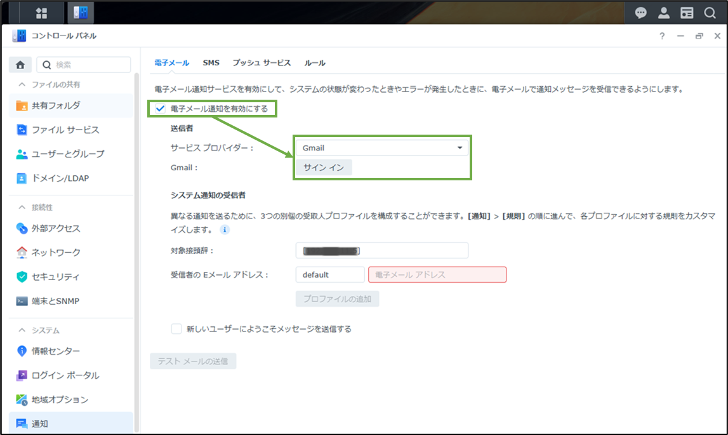The image size is (728, 435).
Task: Click the blue info icon after イズします。
Action: pos(225,230)
